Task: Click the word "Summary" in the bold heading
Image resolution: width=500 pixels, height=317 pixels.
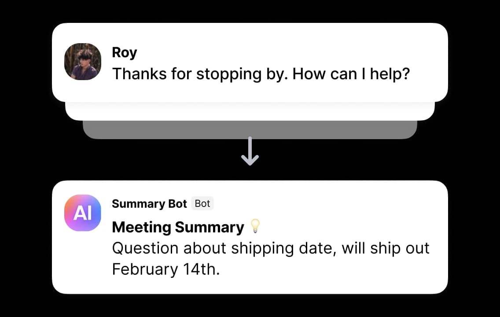Action: coord(209,227)
